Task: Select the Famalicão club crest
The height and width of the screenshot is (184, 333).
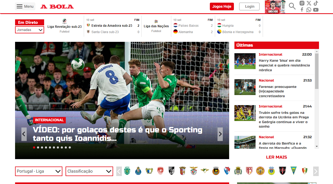Action: click(149, 171)
